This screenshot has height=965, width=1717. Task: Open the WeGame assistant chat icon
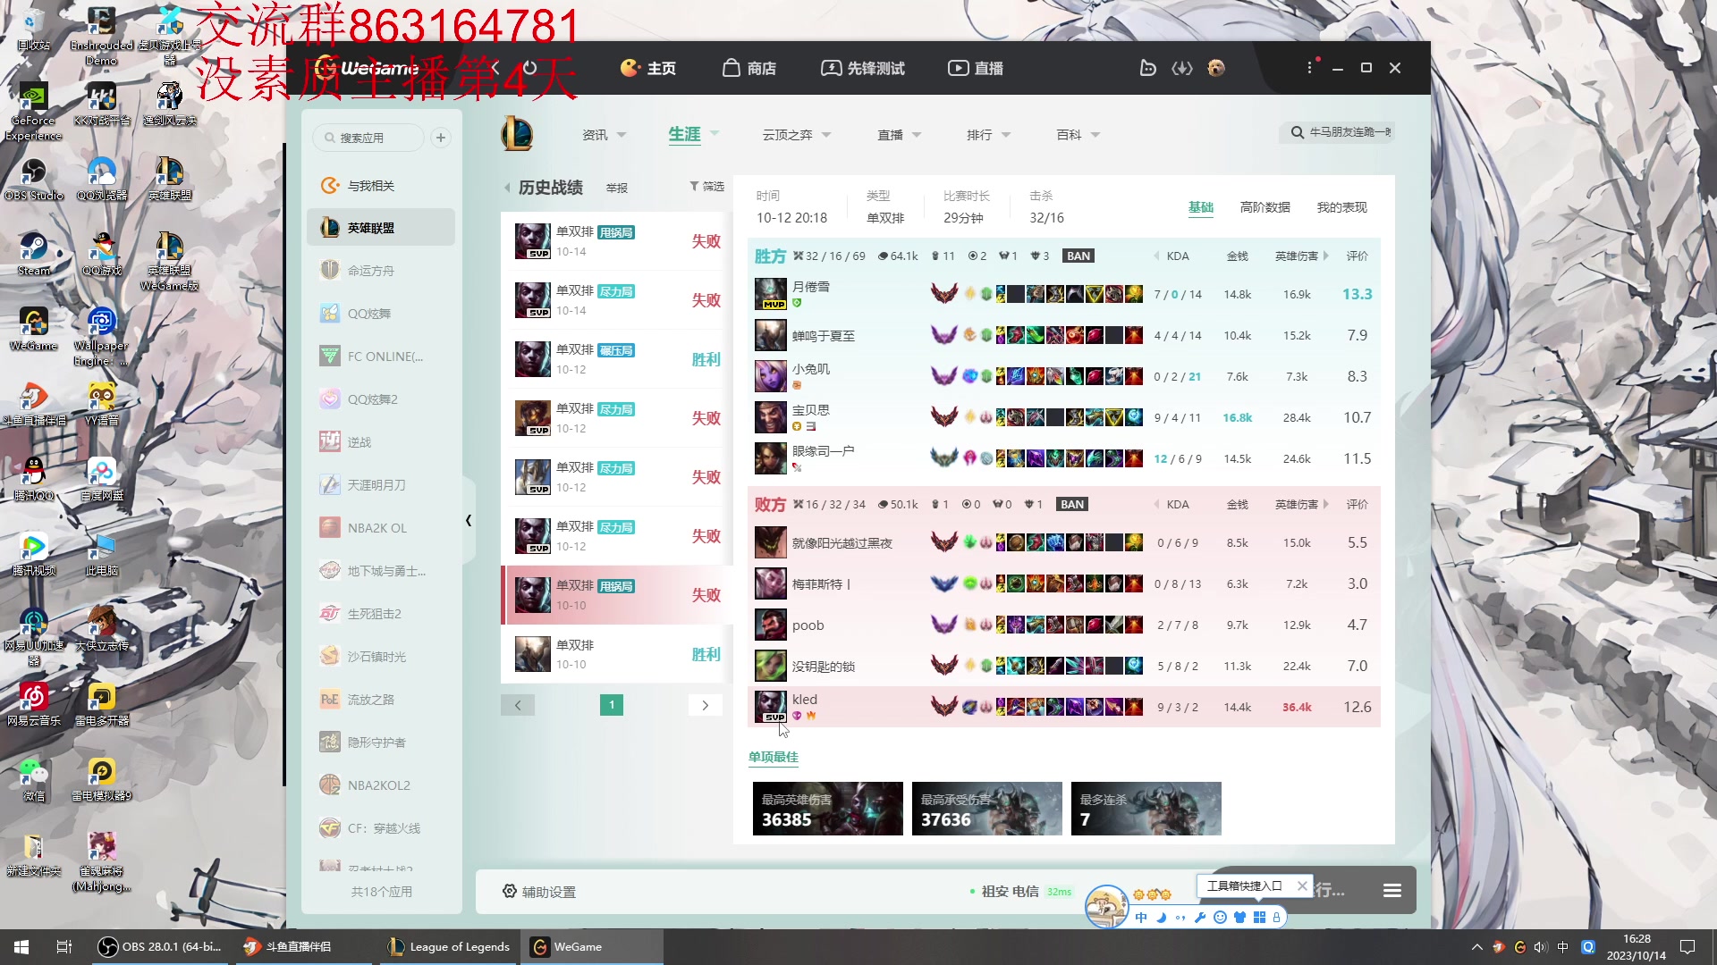click(1148, 68)
